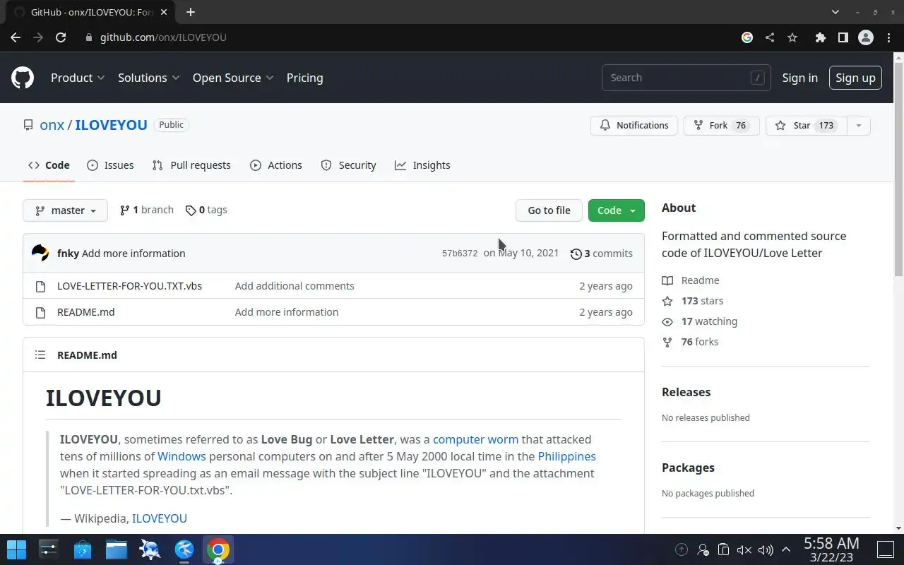
Task: View the 0 tags link
Action: 206,210
